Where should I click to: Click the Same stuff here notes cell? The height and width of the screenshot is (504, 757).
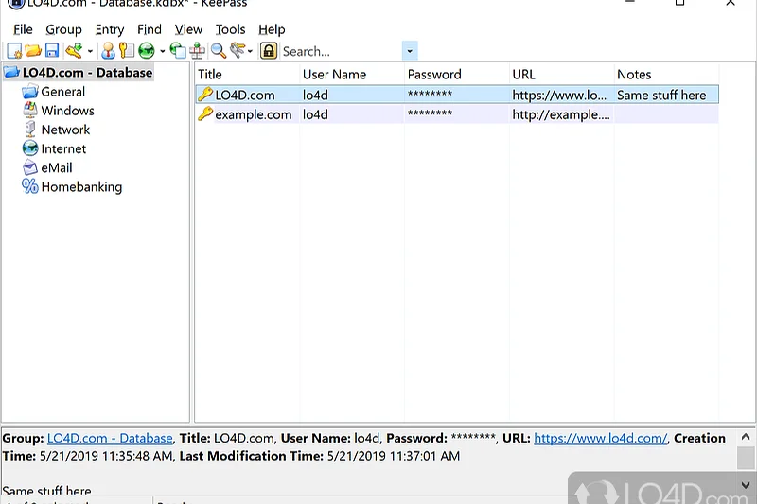pyautogui.click(x=661, y=95)
